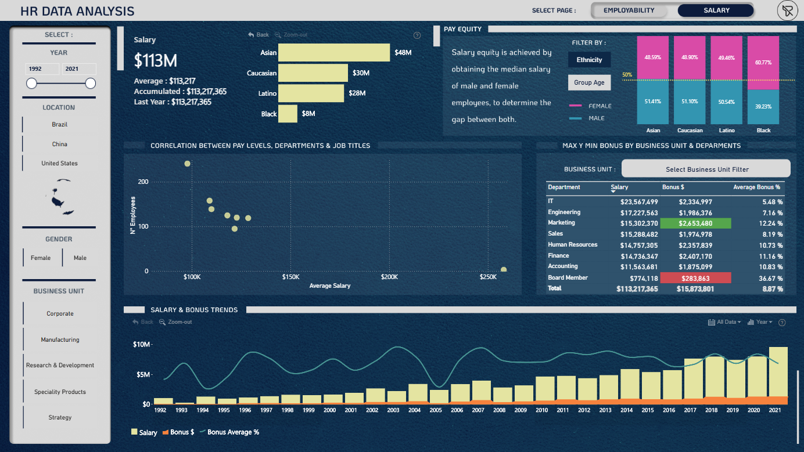Switch to the Salary page
Viewport: 804px width, 452px height.
point(716,10)
